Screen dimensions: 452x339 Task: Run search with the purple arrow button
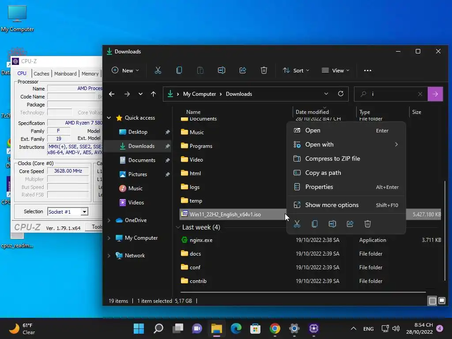[435, 94]
